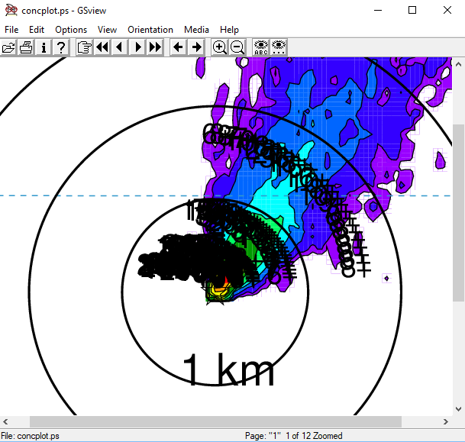Screen dimensions: 465x442
Task: Click the Help question mark icon
Action: [x=61, y=47]
